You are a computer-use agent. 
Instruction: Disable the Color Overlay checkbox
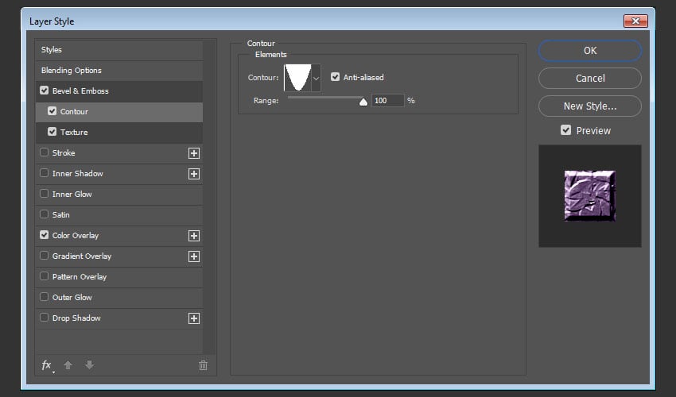44,235
